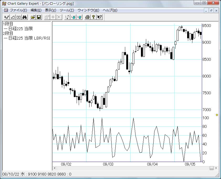Viewport: 221px width, 179px height.
Task: Activate the context help pointer icon
Action: coord(99,17)
